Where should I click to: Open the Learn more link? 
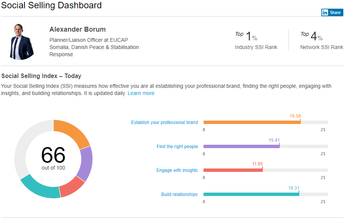pos(141,93)
